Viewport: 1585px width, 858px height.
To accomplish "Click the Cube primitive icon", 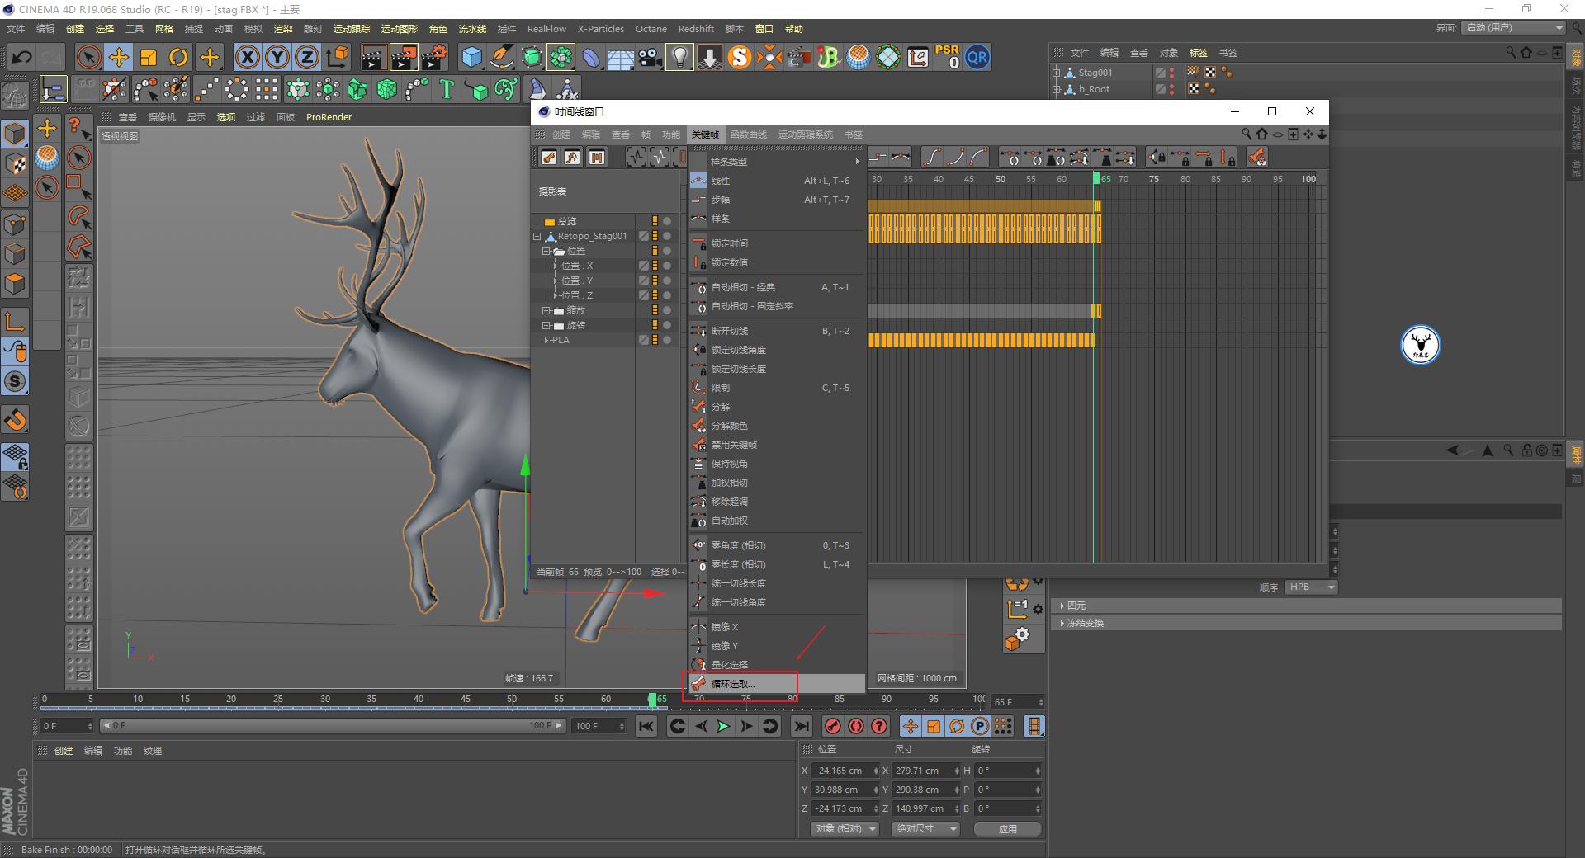I will click(471, 57).
